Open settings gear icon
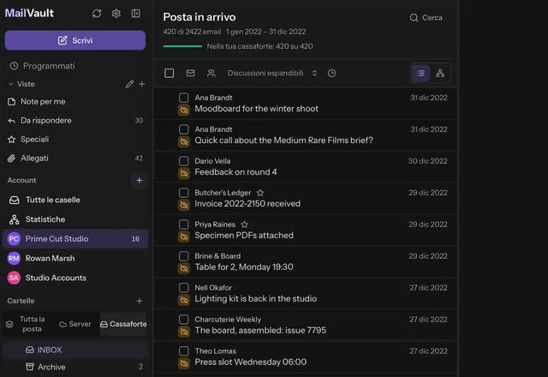 coord(116,14)
